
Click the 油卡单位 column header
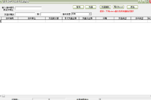[32, 18]
